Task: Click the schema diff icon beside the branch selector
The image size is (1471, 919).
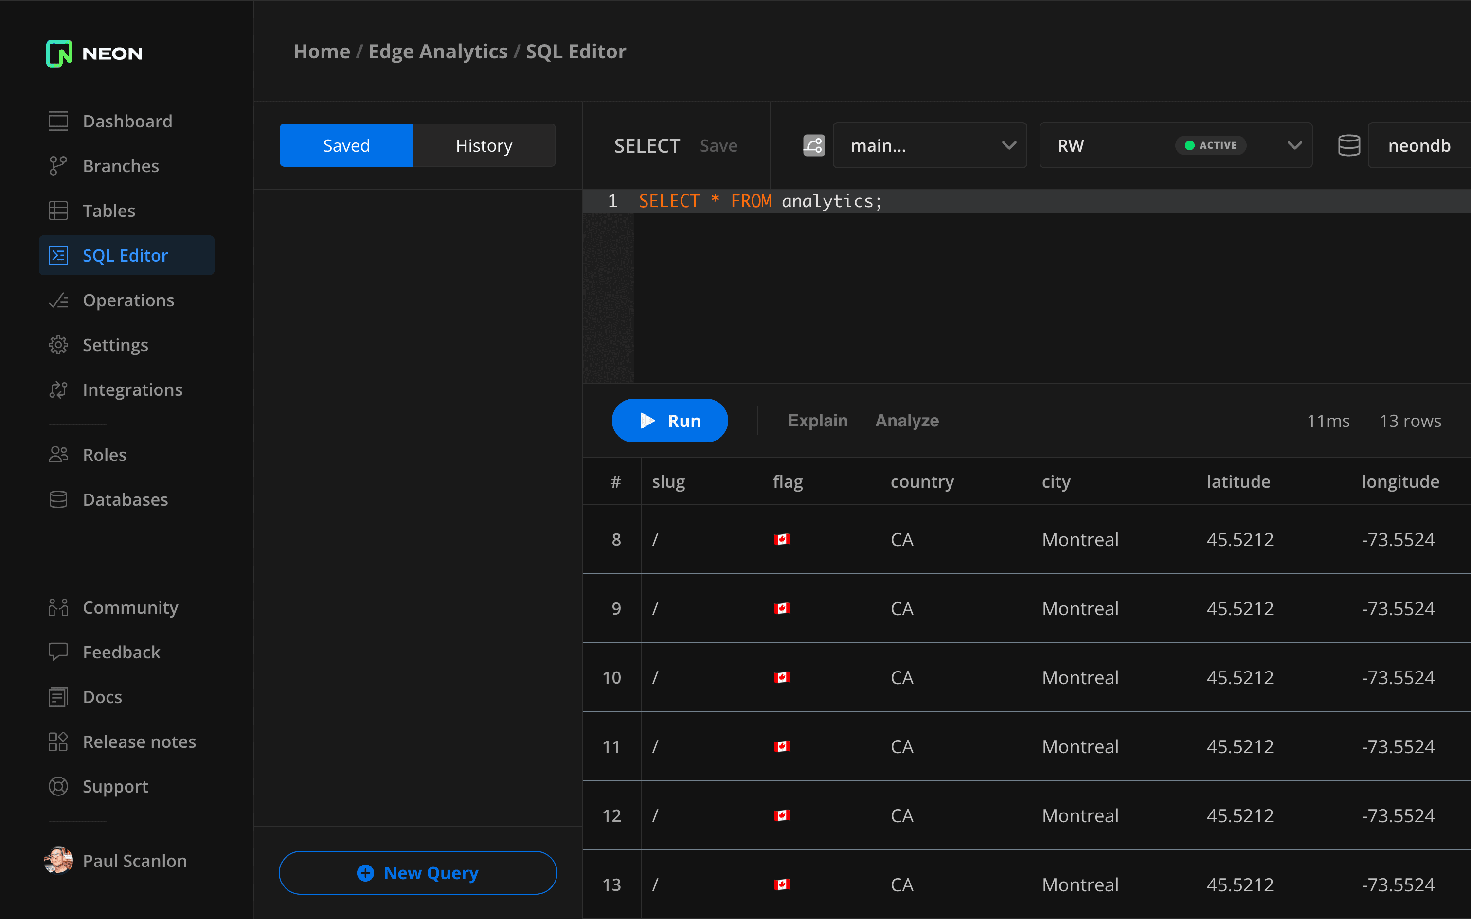Action: click(x=813, y=145)
